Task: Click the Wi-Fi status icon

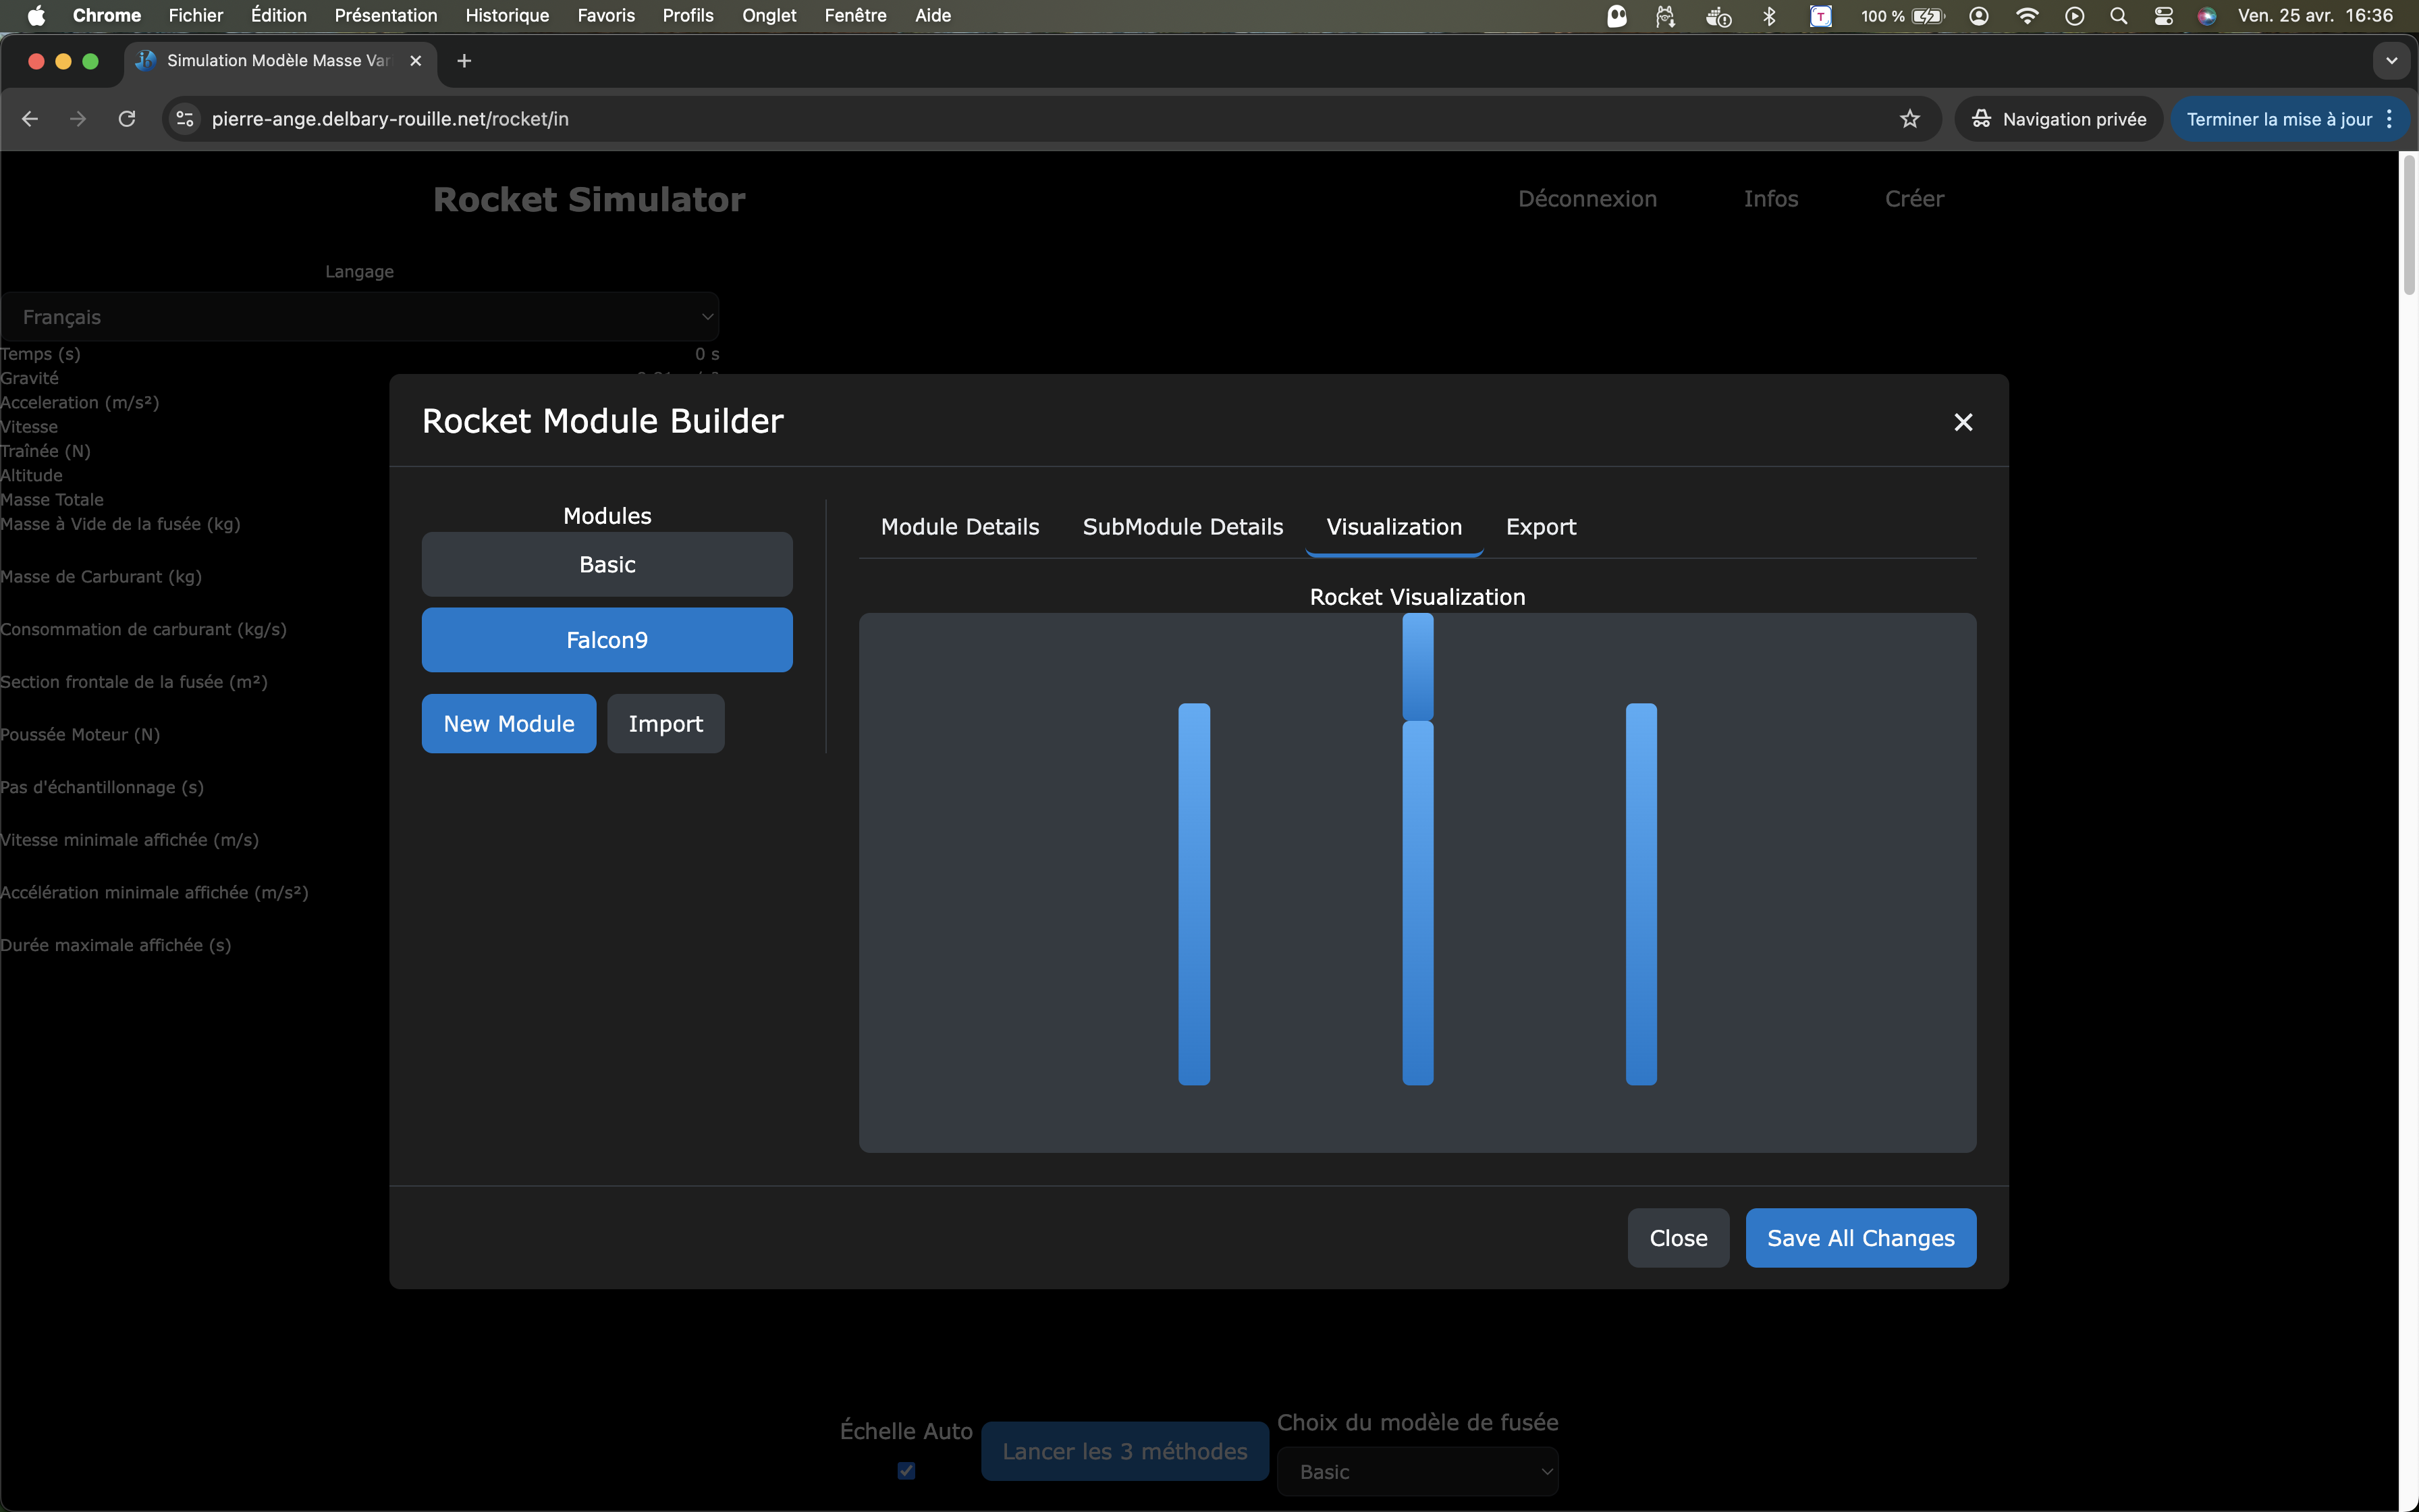Action: (2026, 15)
